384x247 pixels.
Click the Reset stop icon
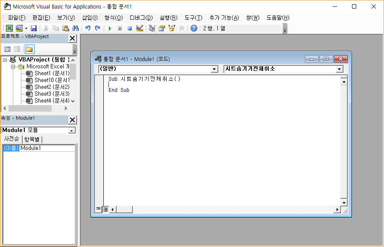point(129,29)
